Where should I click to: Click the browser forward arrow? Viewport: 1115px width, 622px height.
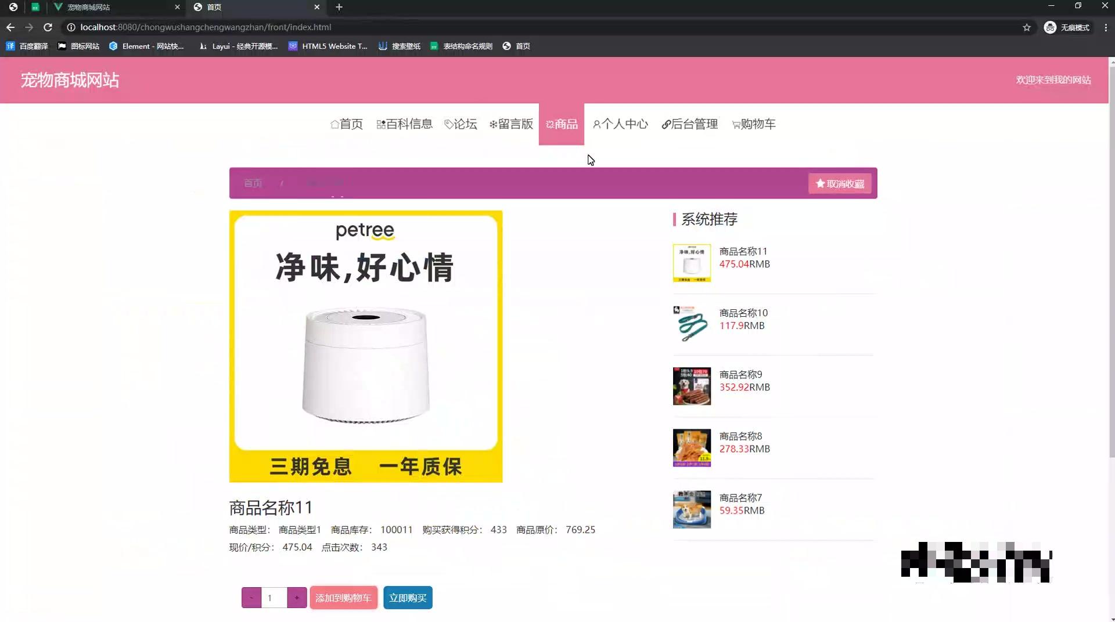tap(29, 27)
